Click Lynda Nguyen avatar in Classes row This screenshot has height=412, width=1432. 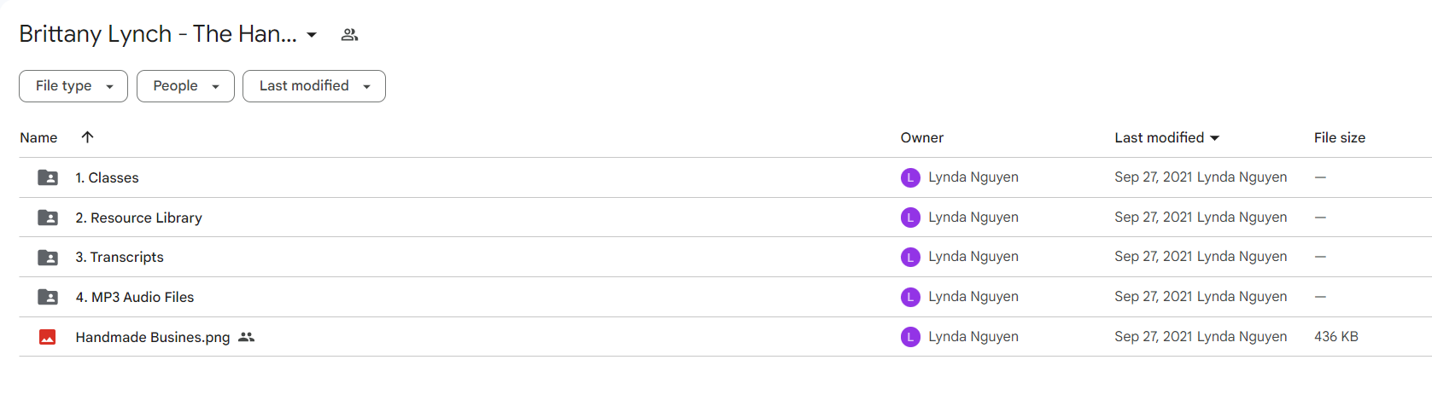(x=910, y=177)
